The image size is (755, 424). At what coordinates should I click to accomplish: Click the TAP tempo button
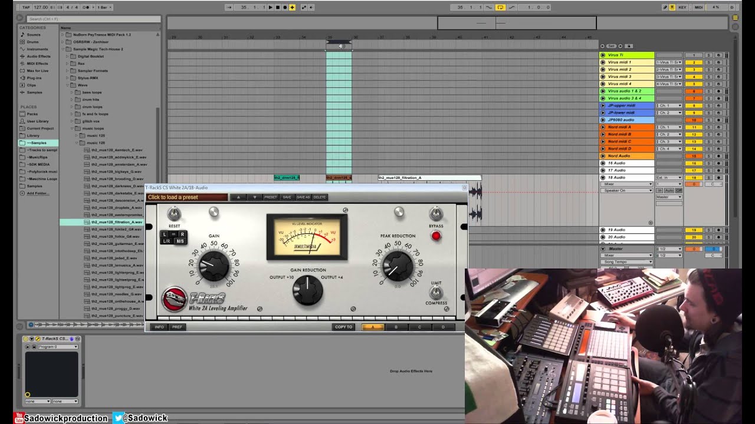(x=25, y=7)
